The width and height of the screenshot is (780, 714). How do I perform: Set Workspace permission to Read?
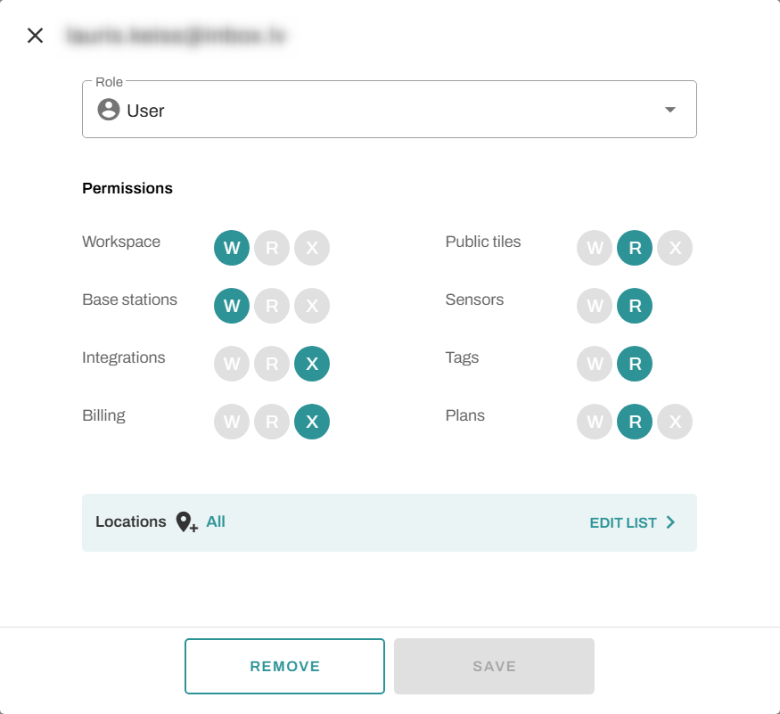tap(272, 249)
